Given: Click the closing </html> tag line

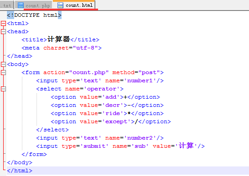Looking at the screenshot, I should coord(20,171).
